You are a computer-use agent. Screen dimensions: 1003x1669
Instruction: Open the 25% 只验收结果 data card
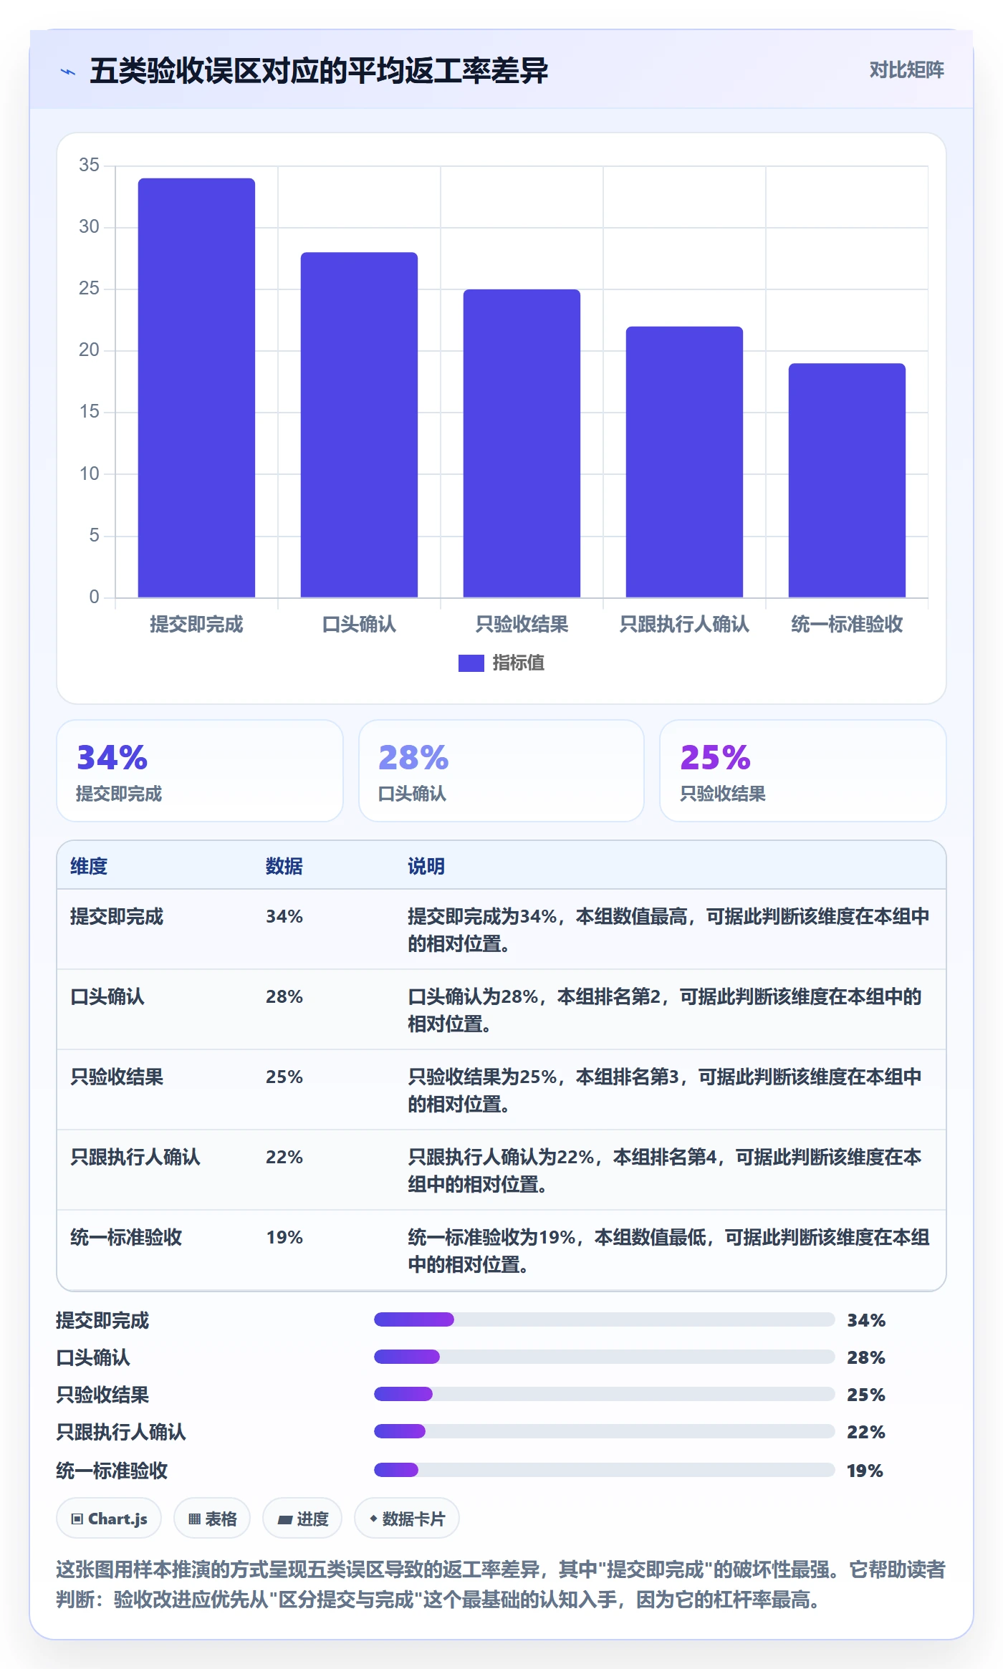pyautogui.click(x=803, y=771)
